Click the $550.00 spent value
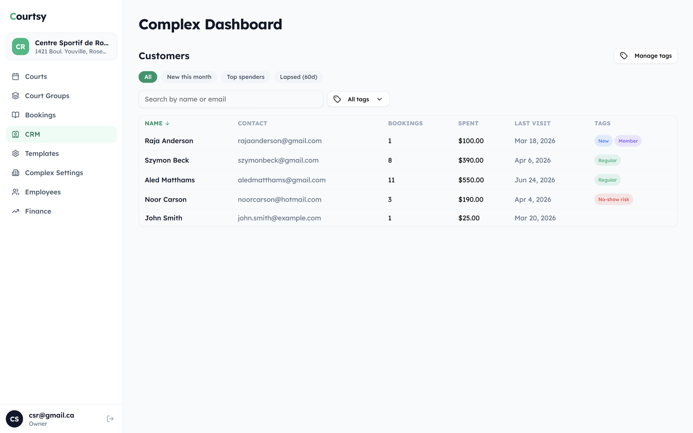693x433 pixels. pos(471,180)
